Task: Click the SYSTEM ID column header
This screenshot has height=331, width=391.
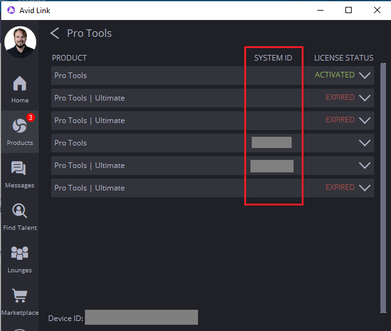Action: coord(273,58)
